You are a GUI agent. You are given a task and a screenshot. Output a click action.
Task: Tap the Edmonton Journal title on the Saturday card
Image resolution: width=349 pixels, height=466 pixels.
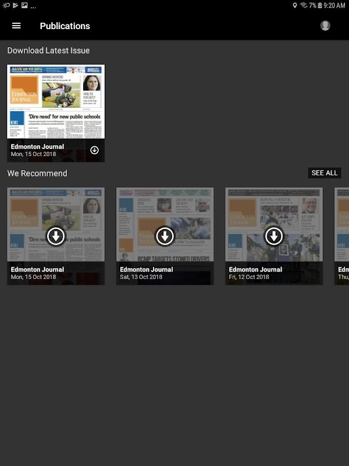point(147,270)
